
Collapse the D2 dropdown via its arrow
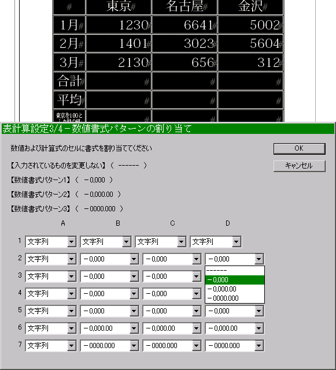tap(259, 259)
